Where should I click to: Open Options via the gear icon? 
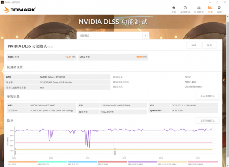pyautogui.click(x=219, y=8)
